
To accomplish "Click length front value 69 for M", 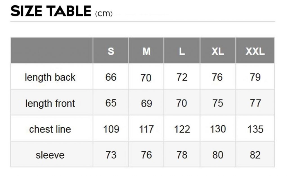I will coord(146,103).
